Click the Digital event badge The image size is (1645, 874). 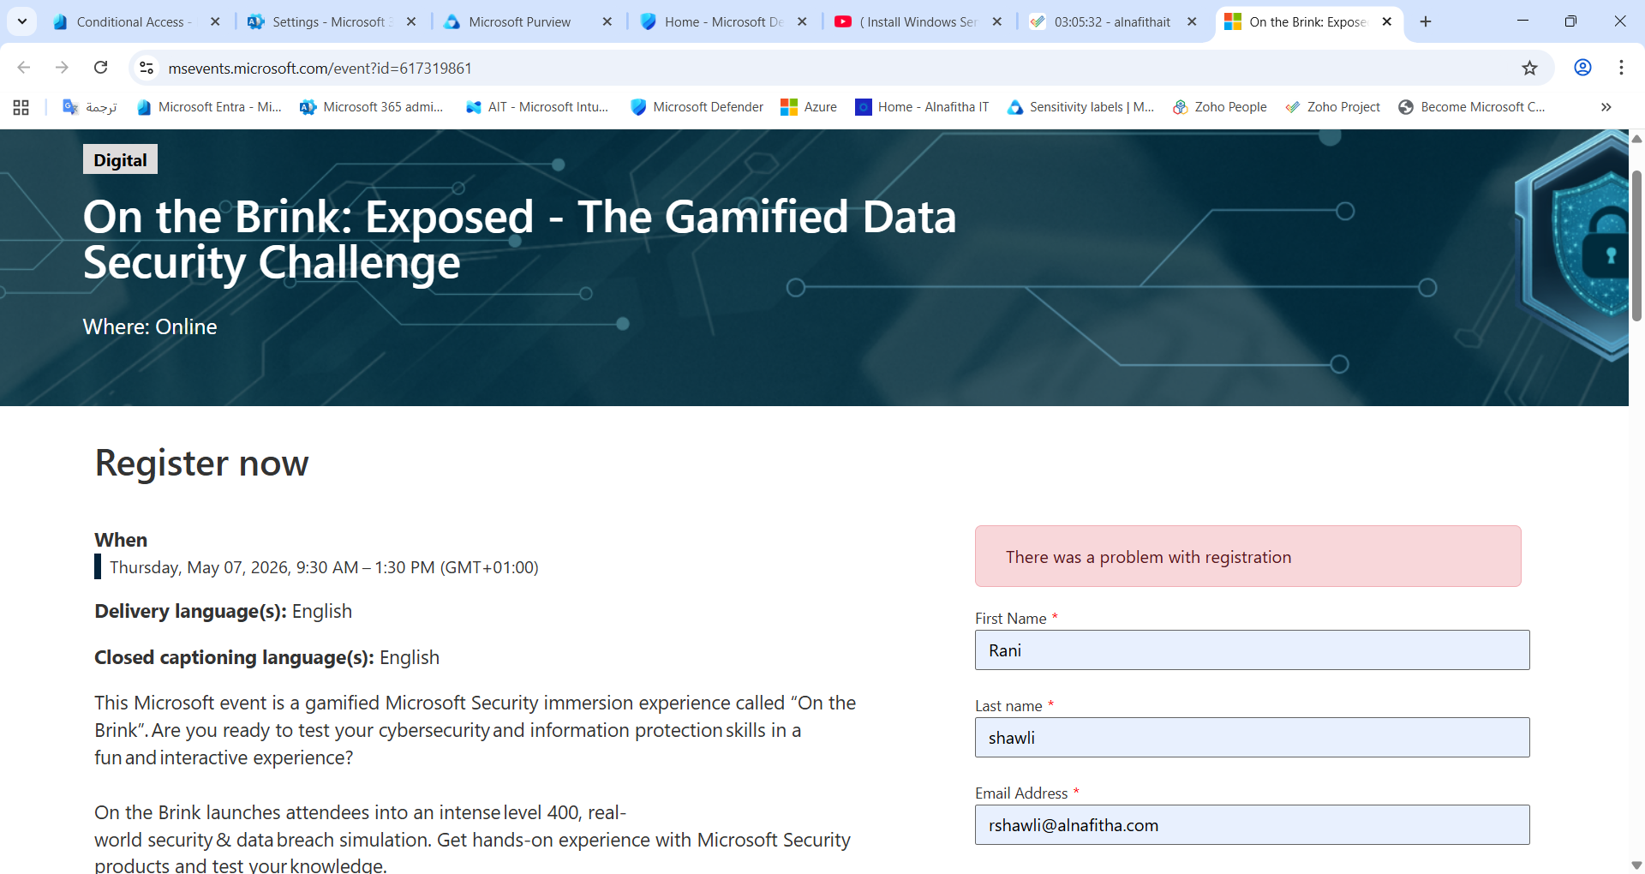(120, 159)
